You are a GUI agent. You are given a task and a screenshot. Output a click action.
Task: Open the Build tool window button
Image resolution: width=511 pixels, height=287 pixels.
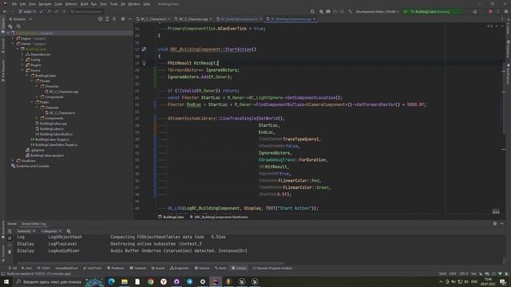[x=220, y=268]
